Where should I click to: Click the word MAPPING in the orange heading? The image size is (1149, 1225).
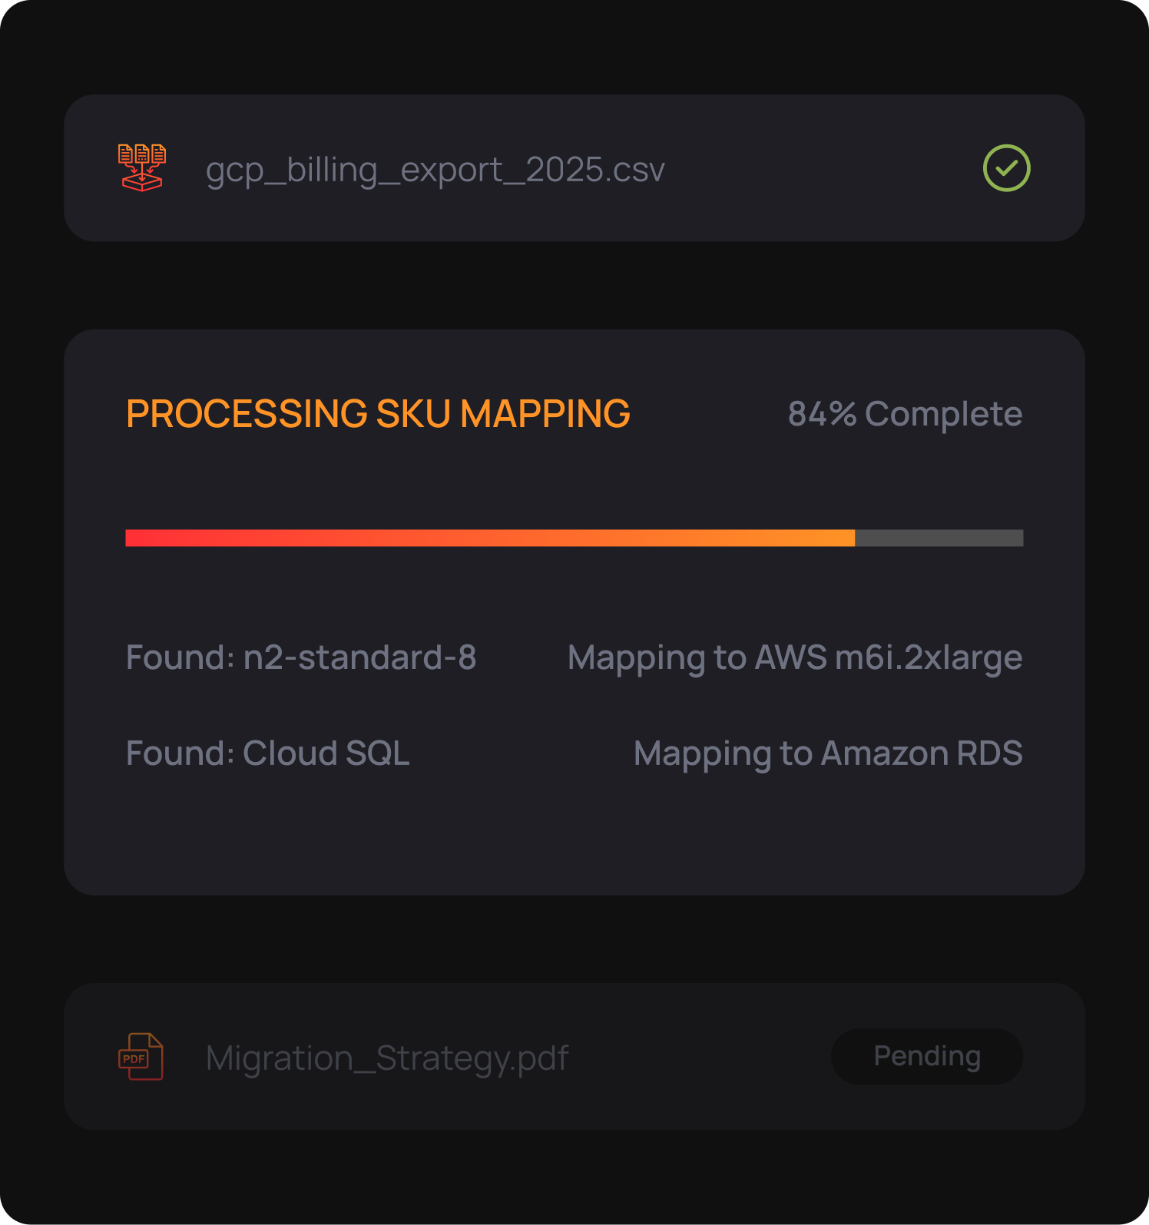coord(545,414)
